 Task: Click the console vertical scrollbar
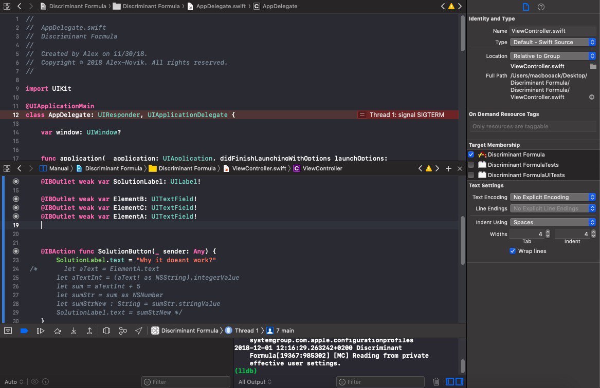coord(463,366)
